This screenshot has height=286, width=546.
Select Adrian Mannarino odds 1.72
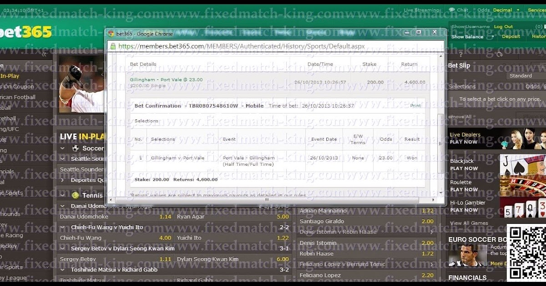click(427, 211)
